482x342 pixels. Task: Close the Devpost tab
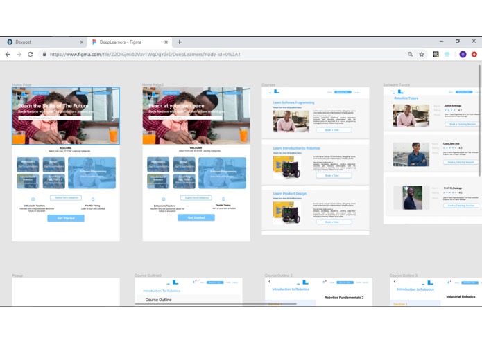(x=81, y=42)
